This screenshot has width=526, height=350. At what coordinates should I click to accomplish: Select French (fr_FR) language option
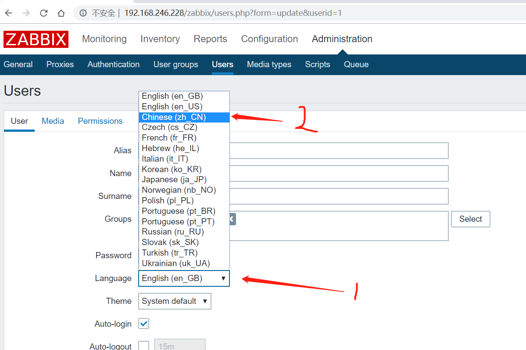184,138
